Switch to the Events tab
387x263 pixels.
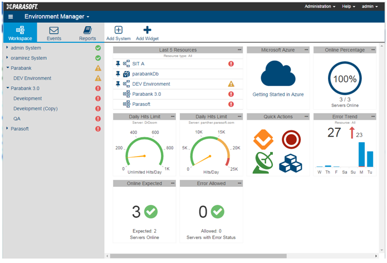[x=54, y=33]
